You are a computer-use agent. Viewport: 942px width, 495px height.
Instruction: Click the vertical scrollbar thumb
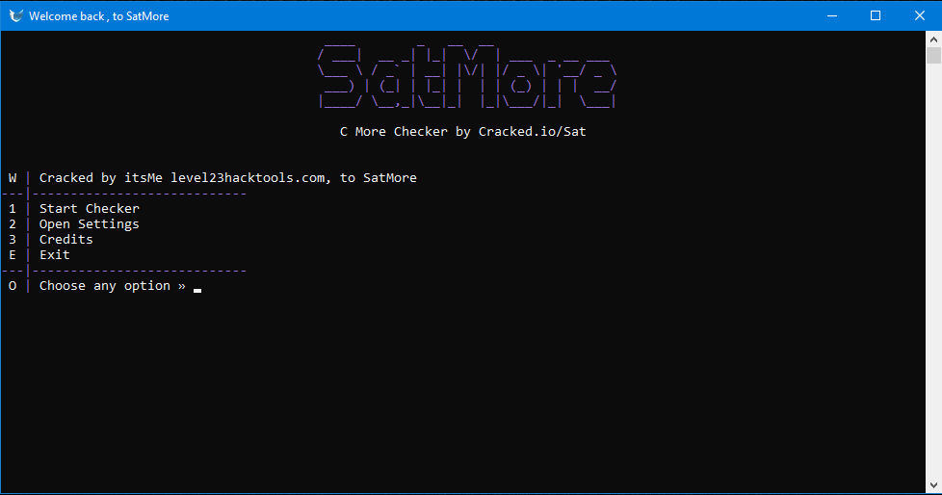point(933,55)
